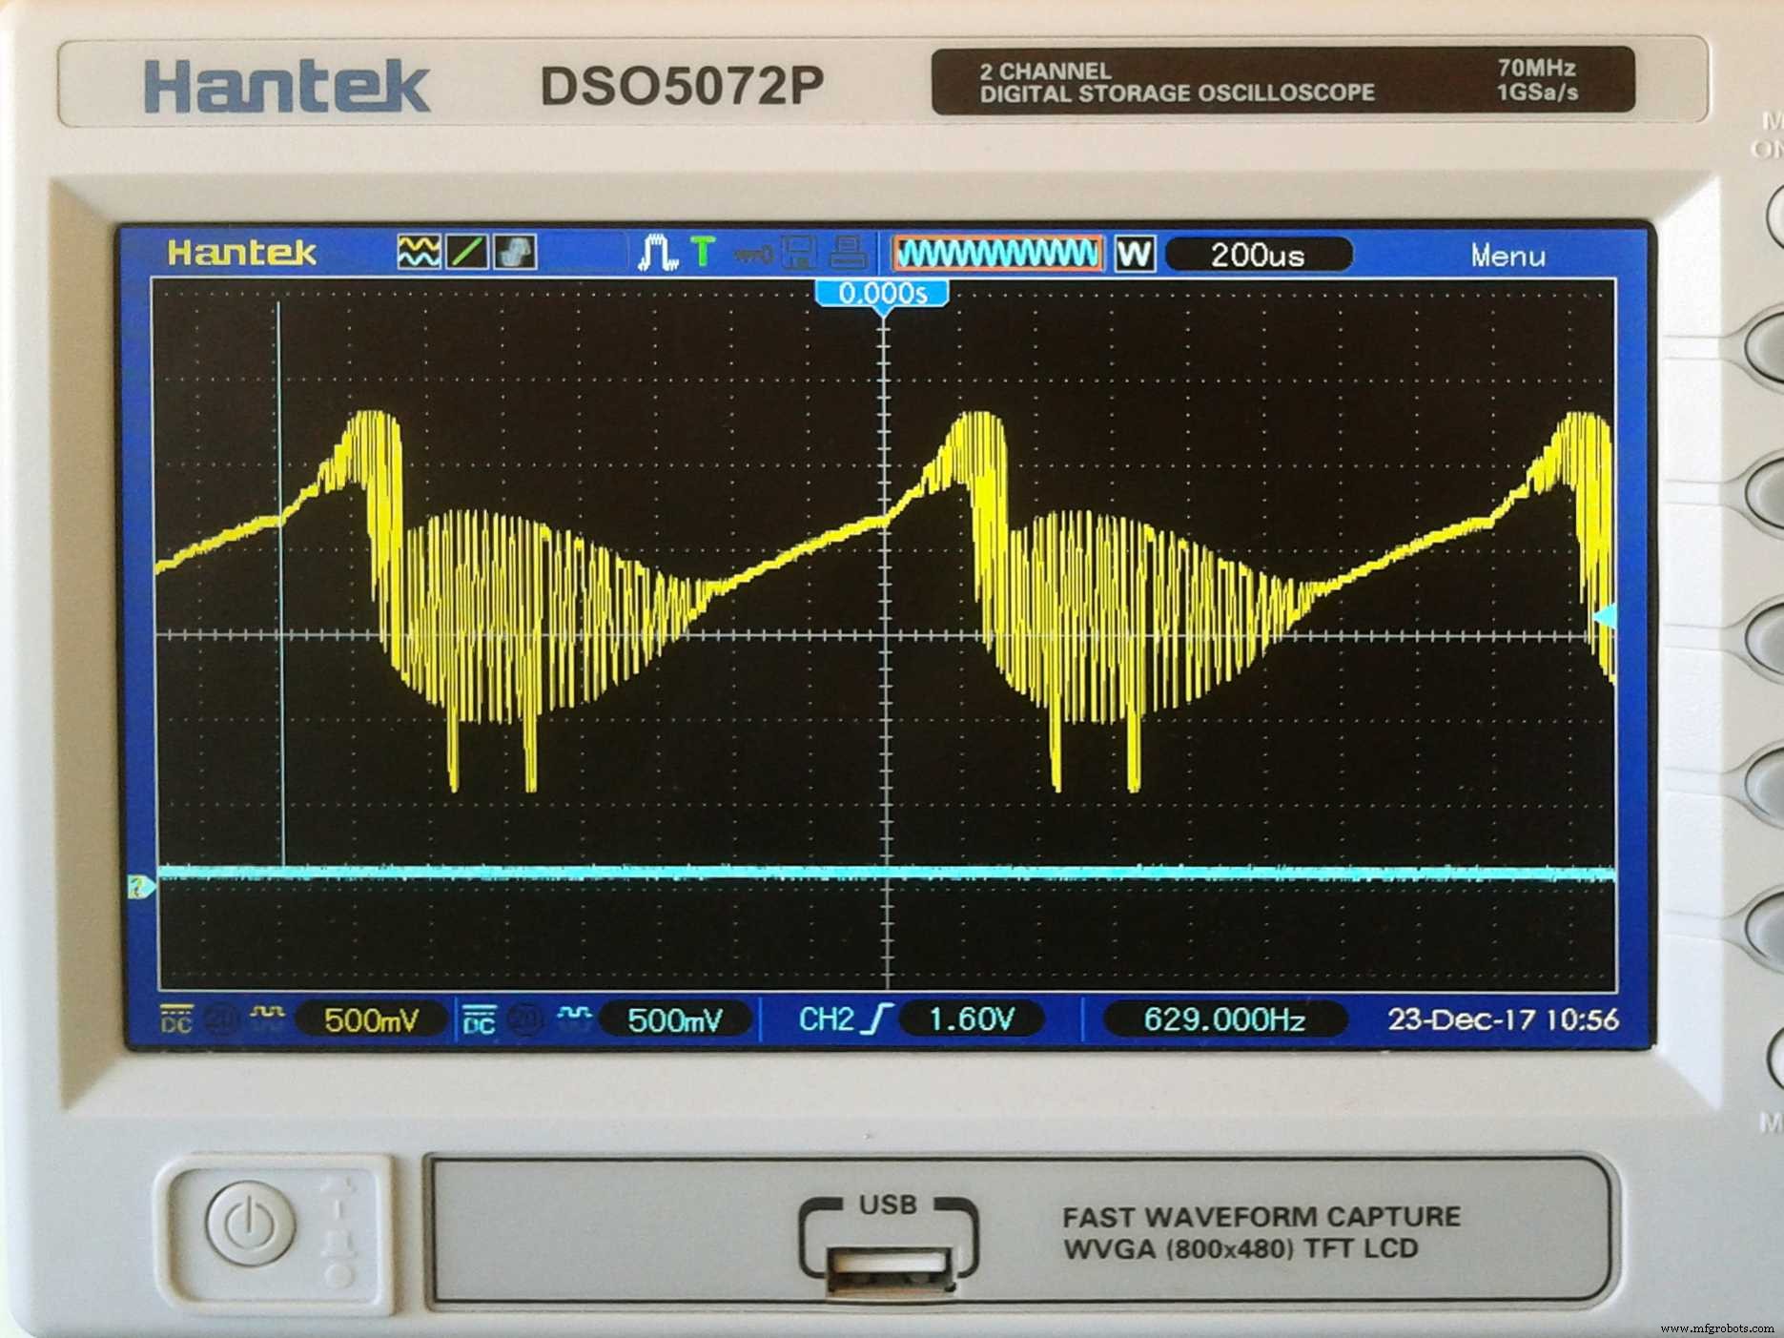Select the run/stop acquisition pulse icon
The width and height of the screenshot is (1784, 1338).
(656, 252)
